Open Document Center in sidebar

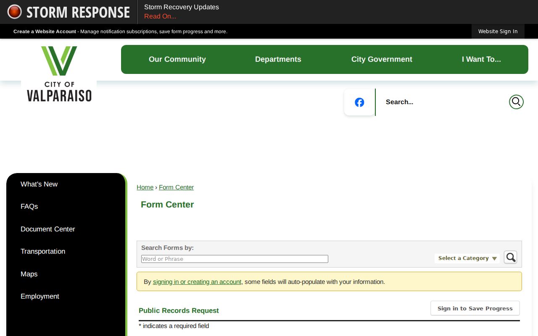click(48, 229)
